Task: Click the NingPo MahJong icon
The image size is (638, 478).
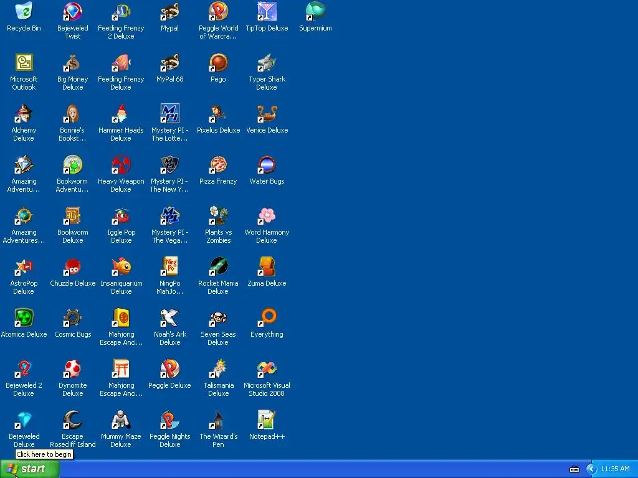Action: point(169,266)
